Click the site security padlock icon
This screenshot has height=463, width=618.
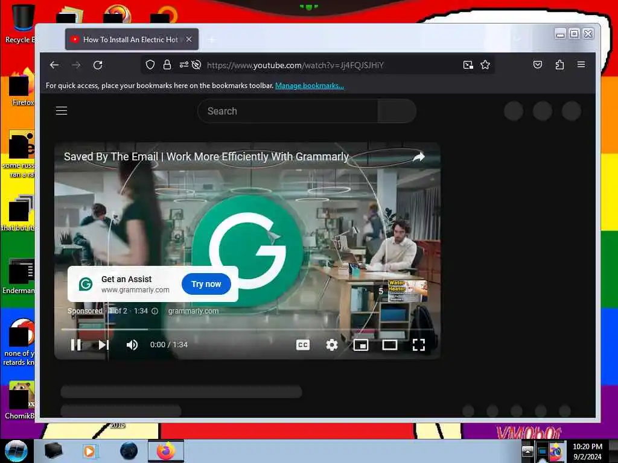(x=167, y=65)
